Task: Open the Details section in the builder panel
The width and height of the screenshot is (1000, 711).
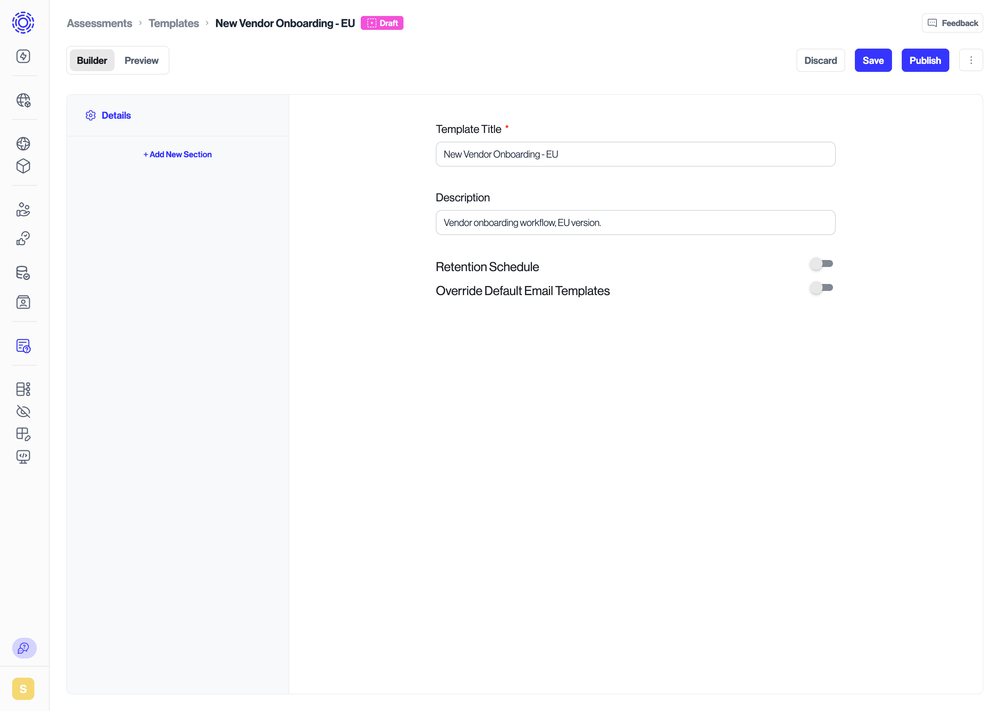Action: click(x=116, y=115)
